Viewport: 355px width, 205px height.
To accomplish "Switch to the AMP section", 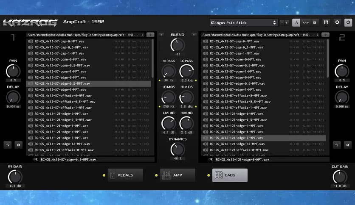I will coord(177,175).
